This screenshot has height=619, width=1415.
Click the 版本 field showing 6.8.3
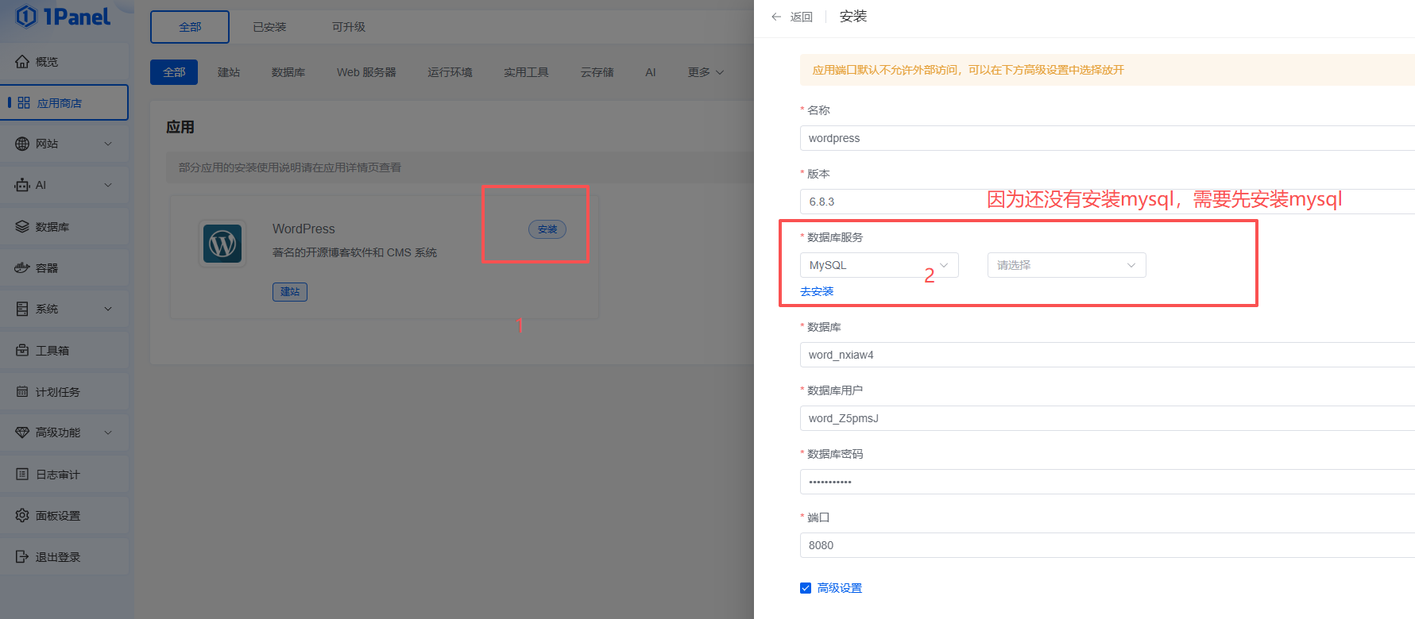(x=1108, y=202)
